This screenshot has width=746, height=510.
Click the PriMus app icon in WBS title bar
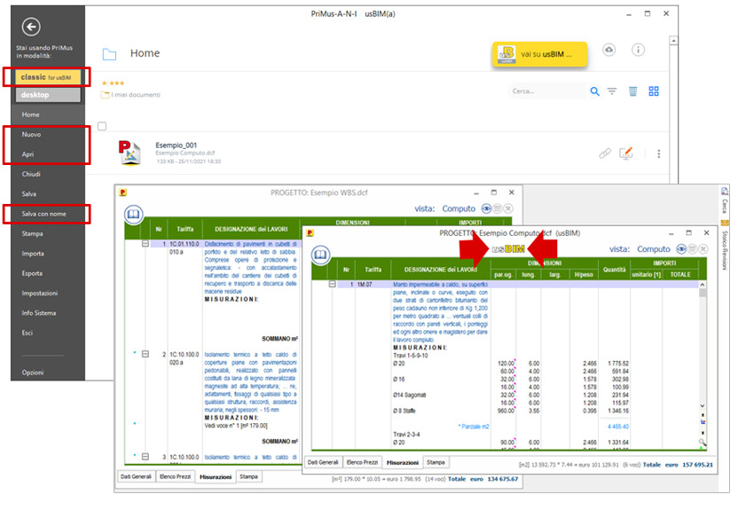(123, 192)
